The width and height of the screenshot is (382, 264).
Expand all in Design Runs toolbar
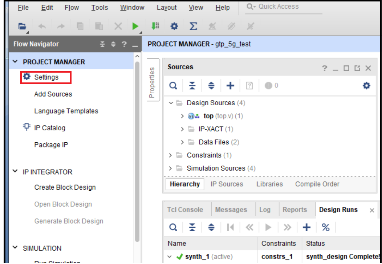[211, 227]
